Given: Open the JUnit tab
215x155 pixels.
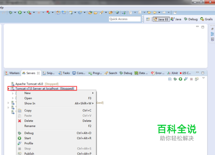Looking at the screenshot, I should (x=172, y=73).
